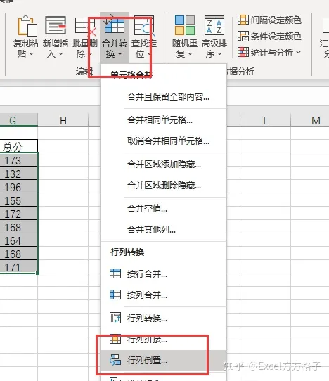The image size is (329, 381).
Task: Select 合并区域添加隐藏 menu item
Action: click(164, 164)
